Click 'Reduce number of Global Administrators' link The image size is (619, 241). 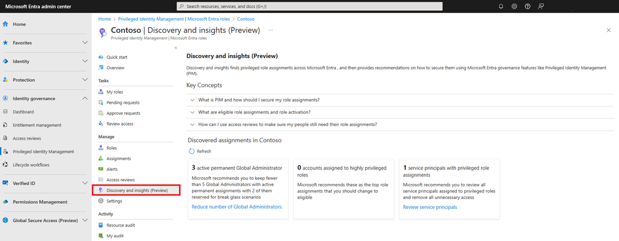(237, 206)
